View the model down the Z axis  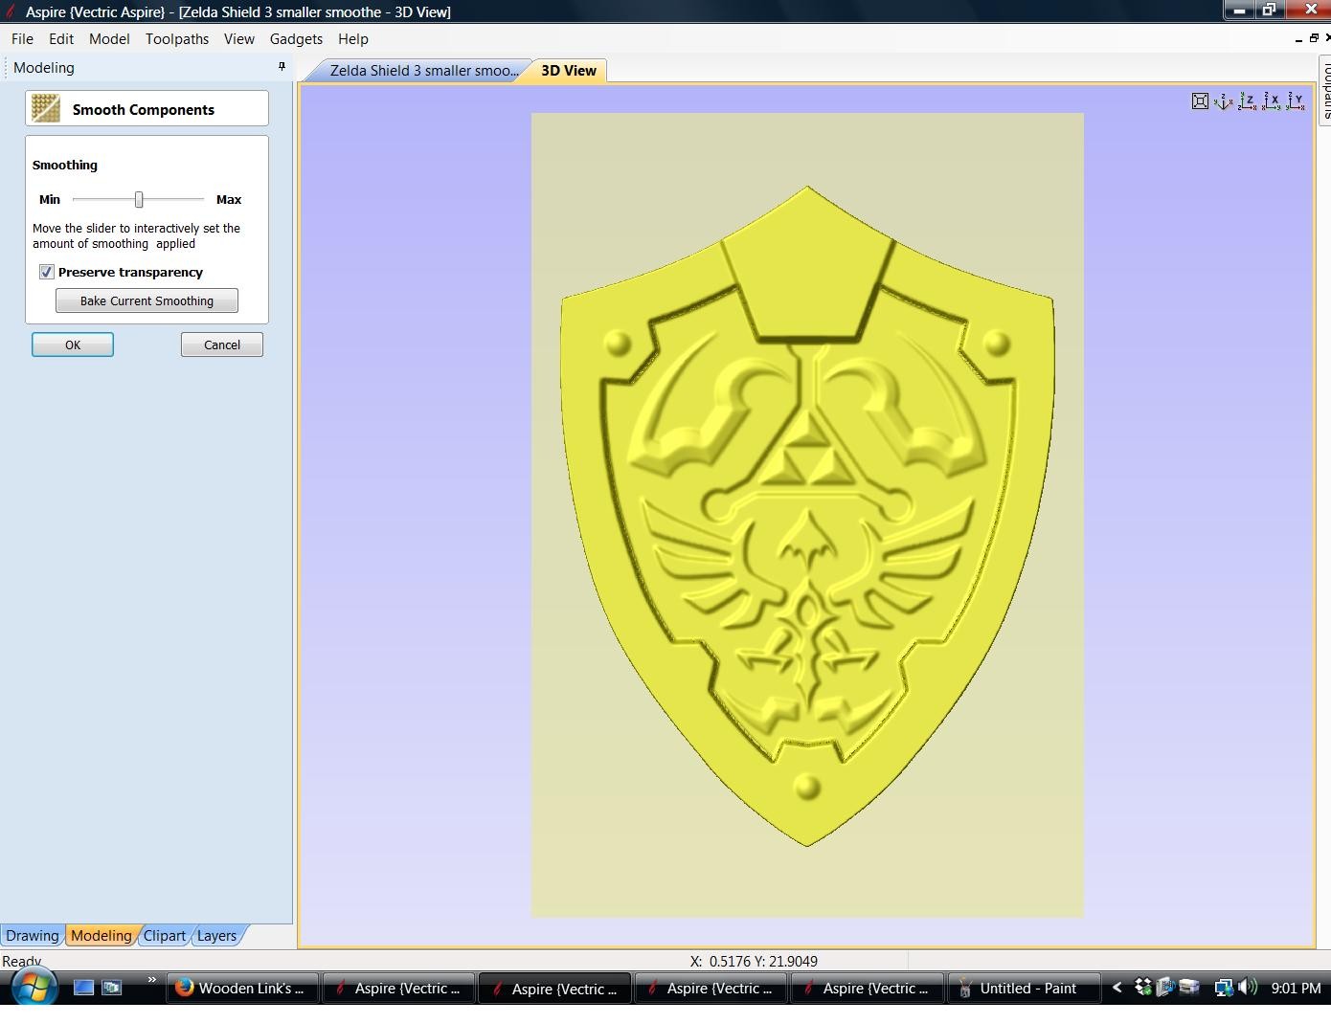pos(1247,100)
